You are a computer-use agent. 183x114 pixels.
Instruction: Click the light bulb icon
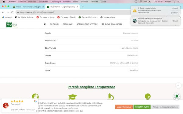148,97
